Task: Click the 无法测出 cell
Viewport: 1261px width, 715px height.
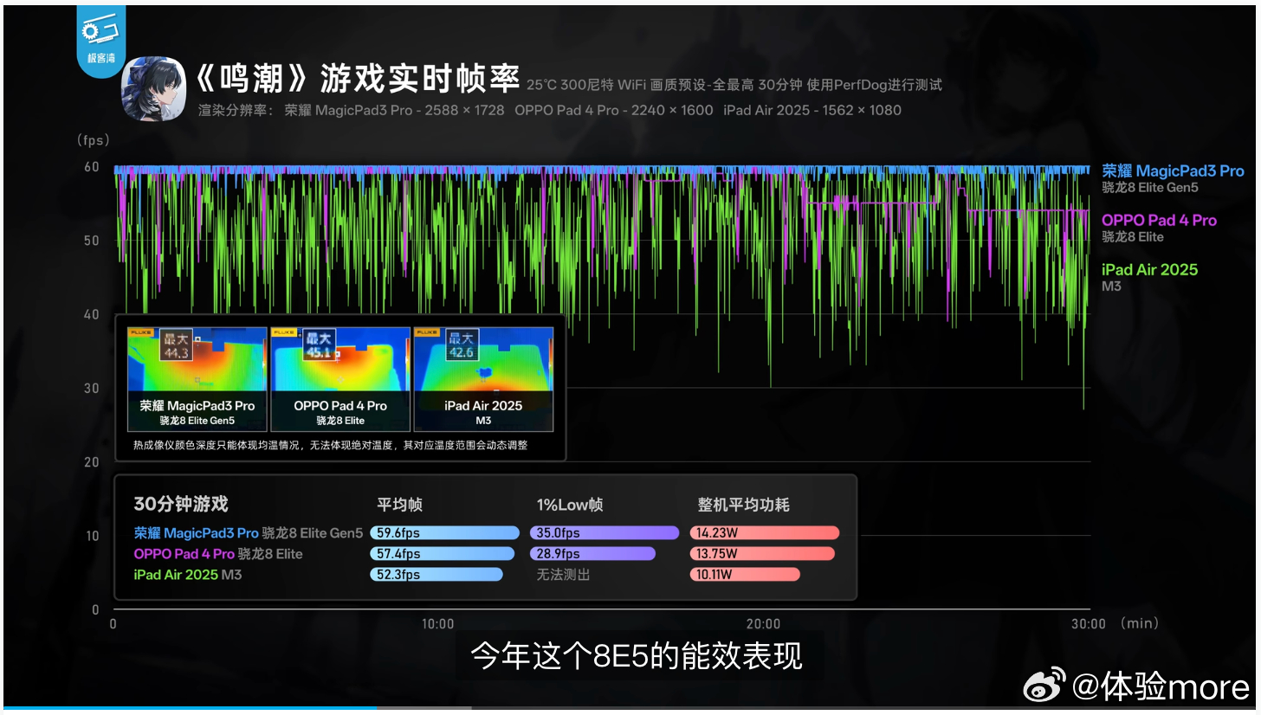Action: pyautogui.click(x=563, y=575)
